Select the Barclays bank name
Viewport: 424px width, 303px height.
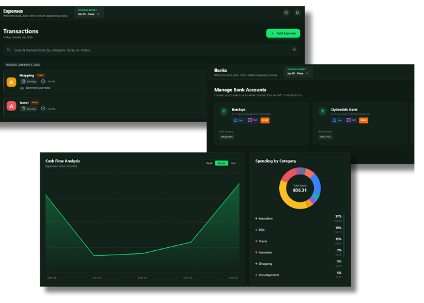[x=239, y=110]
